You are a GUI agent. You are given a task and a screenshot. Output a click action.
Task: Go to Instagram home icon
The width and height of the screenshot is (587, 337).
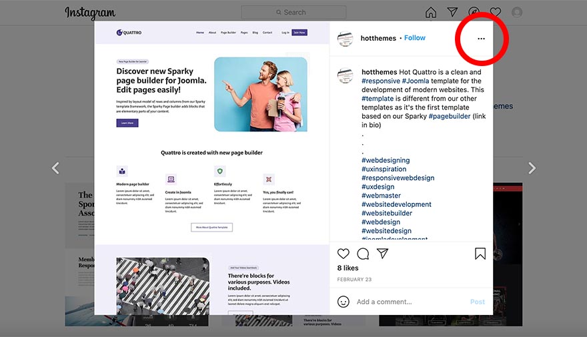431,13
